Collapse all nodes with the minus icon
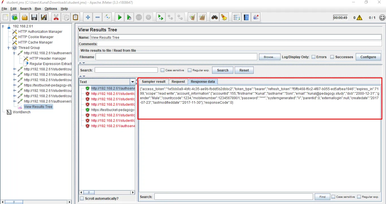This screenshot has width=386, height=204. coord(98,17)
